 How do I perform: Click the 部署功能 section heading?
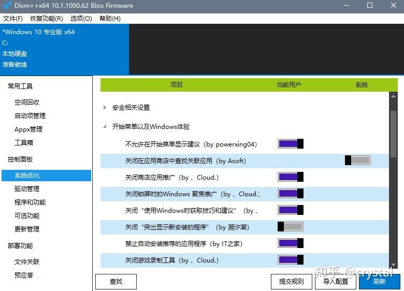pyautogui.click(x=20, y=245)
